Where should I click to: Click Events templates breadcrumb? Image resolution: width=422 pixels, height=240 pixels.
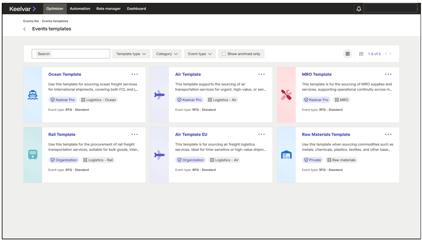point(55,21)
